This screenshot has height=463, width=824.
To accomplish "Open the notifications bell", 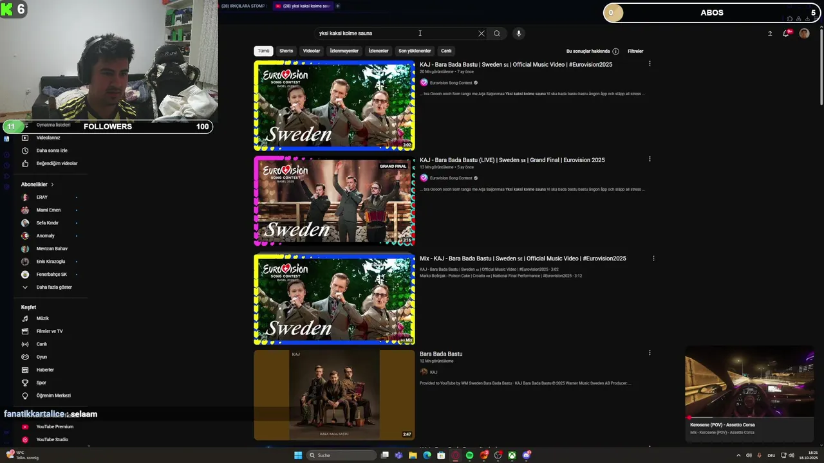I will 786,33.
